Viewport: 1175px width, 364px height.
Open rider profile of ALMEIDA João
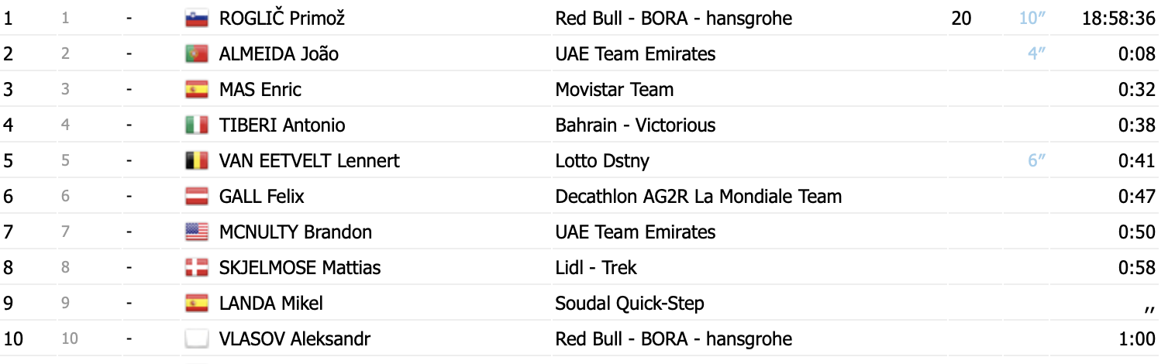(279, 54)
